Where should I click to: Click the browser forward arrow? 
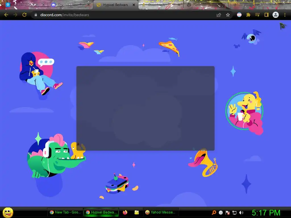point(15,15)
